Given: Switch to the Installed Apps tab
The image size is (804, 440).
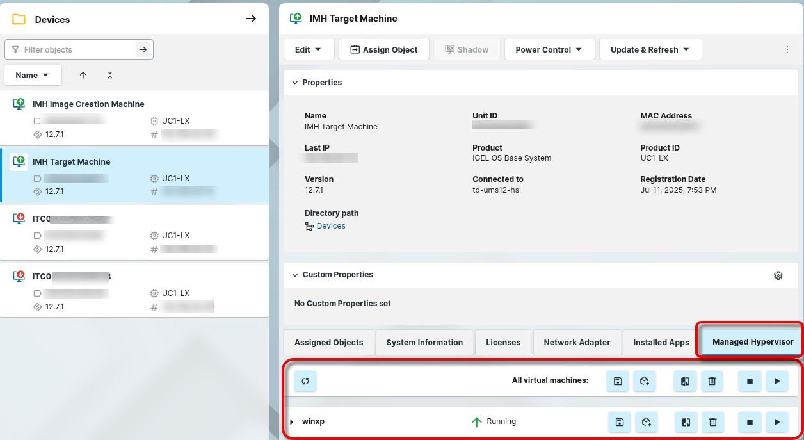Looking at the screenshot, I should [x=661, y=342].
